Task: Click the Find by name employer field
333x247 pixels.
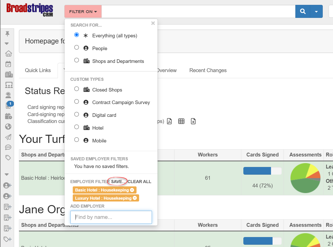Action: pos(111,217)
